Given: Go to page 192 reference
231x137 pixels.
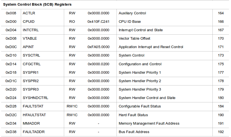Looking at the screenshot, I should point(221,132).
